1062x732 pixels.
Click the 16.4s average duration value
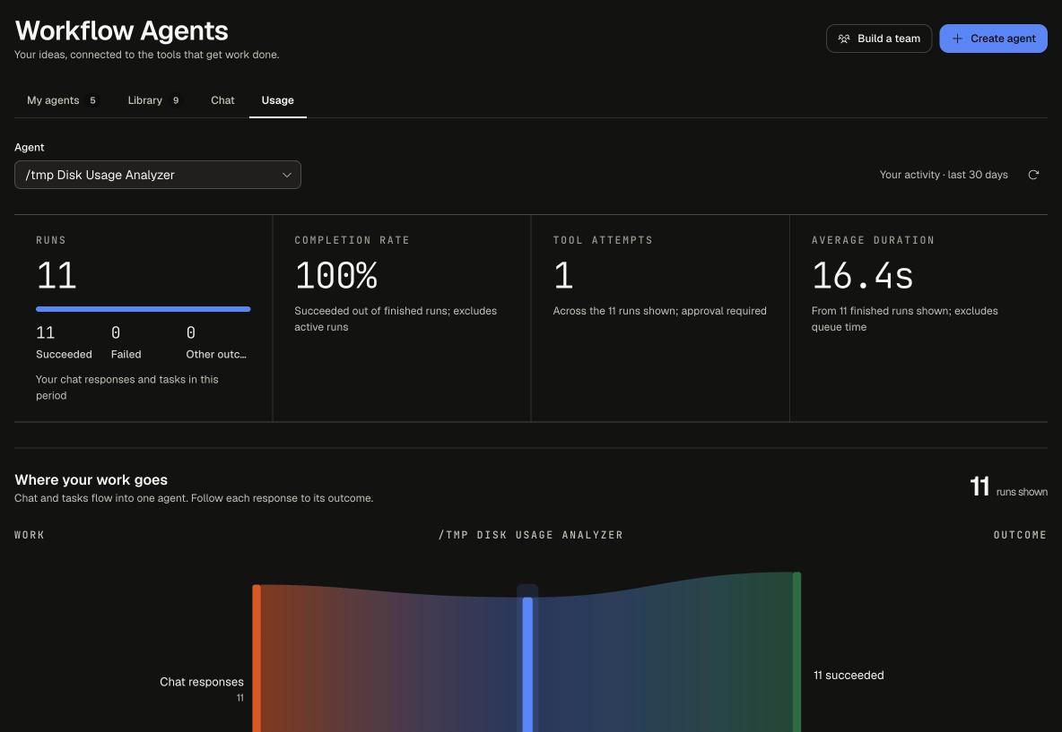[x=862, y=275]
